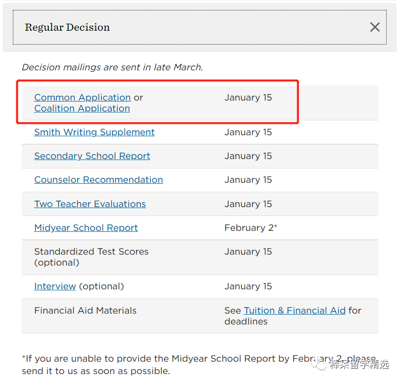Viewport: 402px width, 382px height.
Task: Open the Interview link
Action: coord(55,286)
